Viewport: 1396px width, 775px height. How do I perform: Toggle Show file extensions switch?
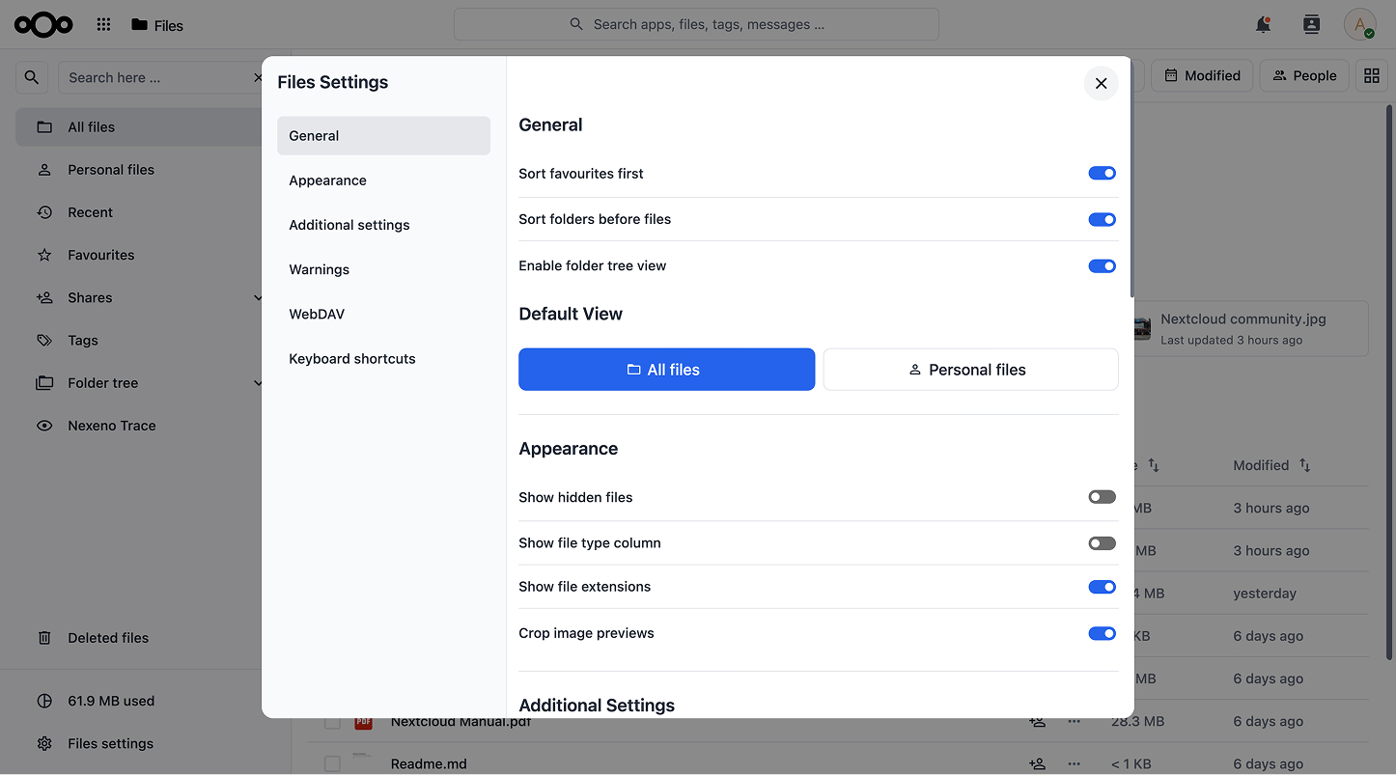pyautogui.click(x=1103, y=587)
